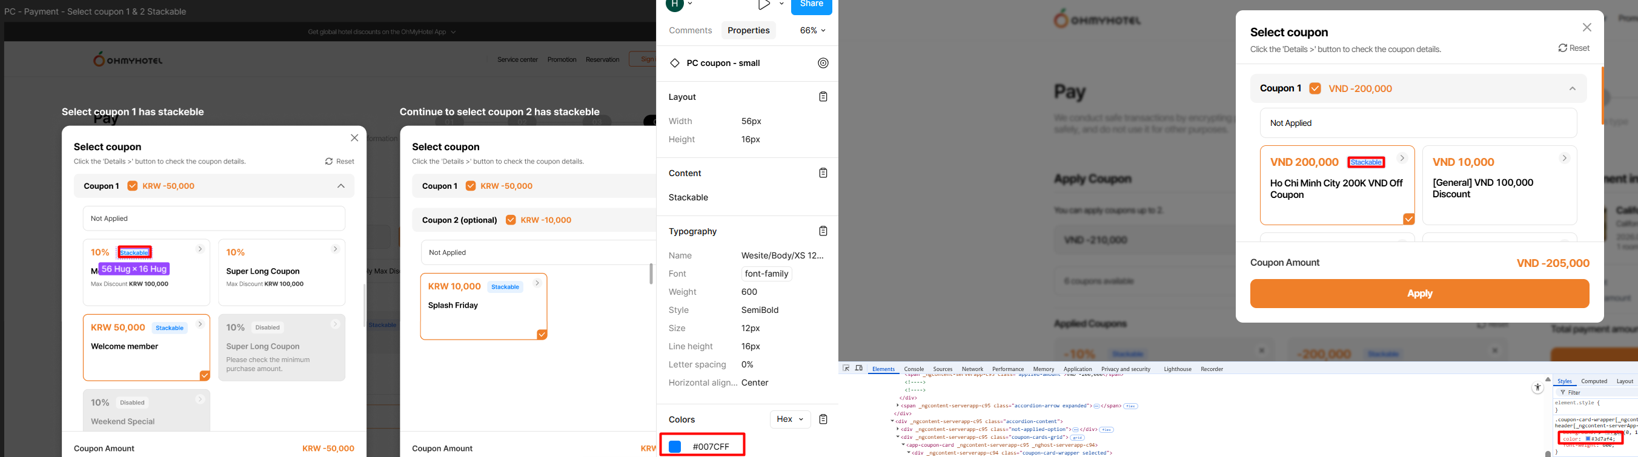Click the OhMyHotel logo in the design
Screen dimensions: 1638x457
pyautogui.click(x=128, y=60)
